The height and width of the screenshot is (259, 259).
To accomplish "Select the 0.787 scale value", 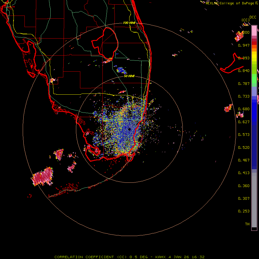I will (x=244, y=83).
